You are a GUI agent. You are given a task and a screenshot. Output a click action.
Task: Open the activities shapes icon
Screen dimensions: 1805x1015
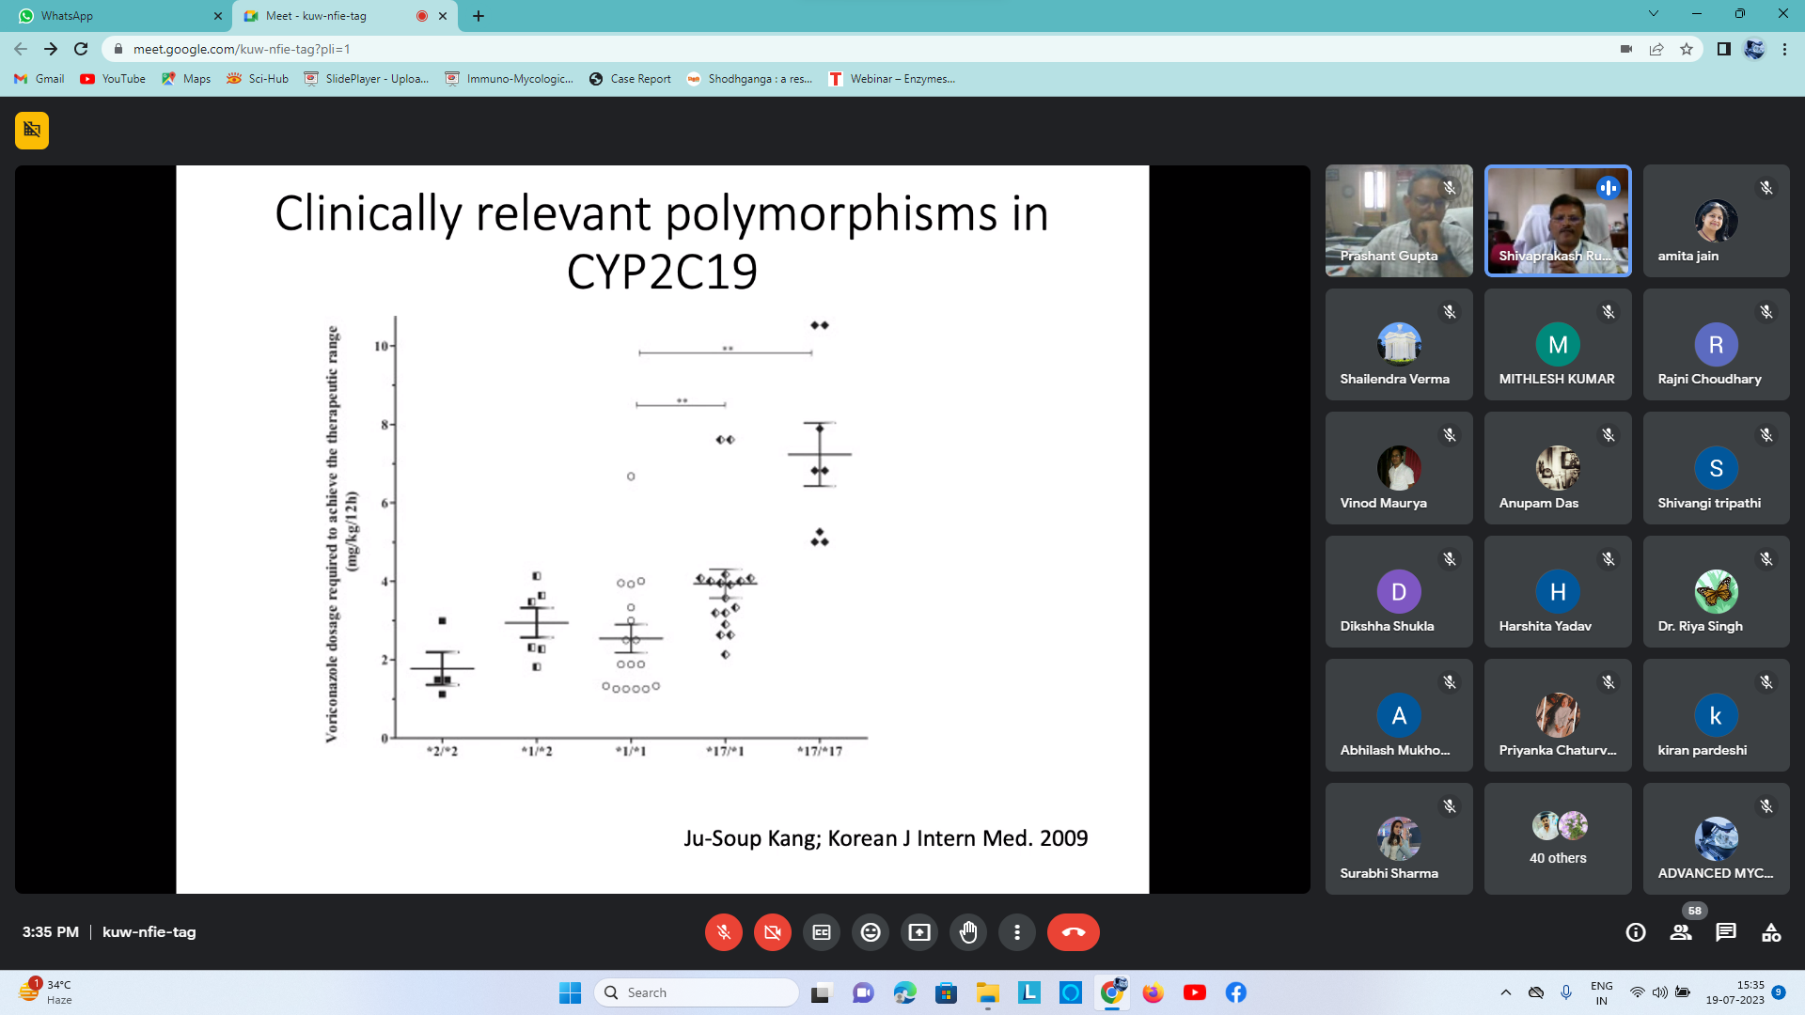(x=1771, y=932)
